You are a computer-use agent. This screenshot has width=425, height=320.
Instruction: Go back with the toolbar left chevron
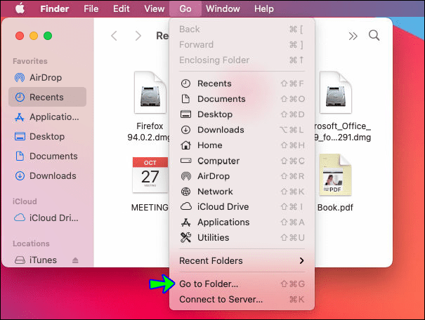(x=114, y=36)
